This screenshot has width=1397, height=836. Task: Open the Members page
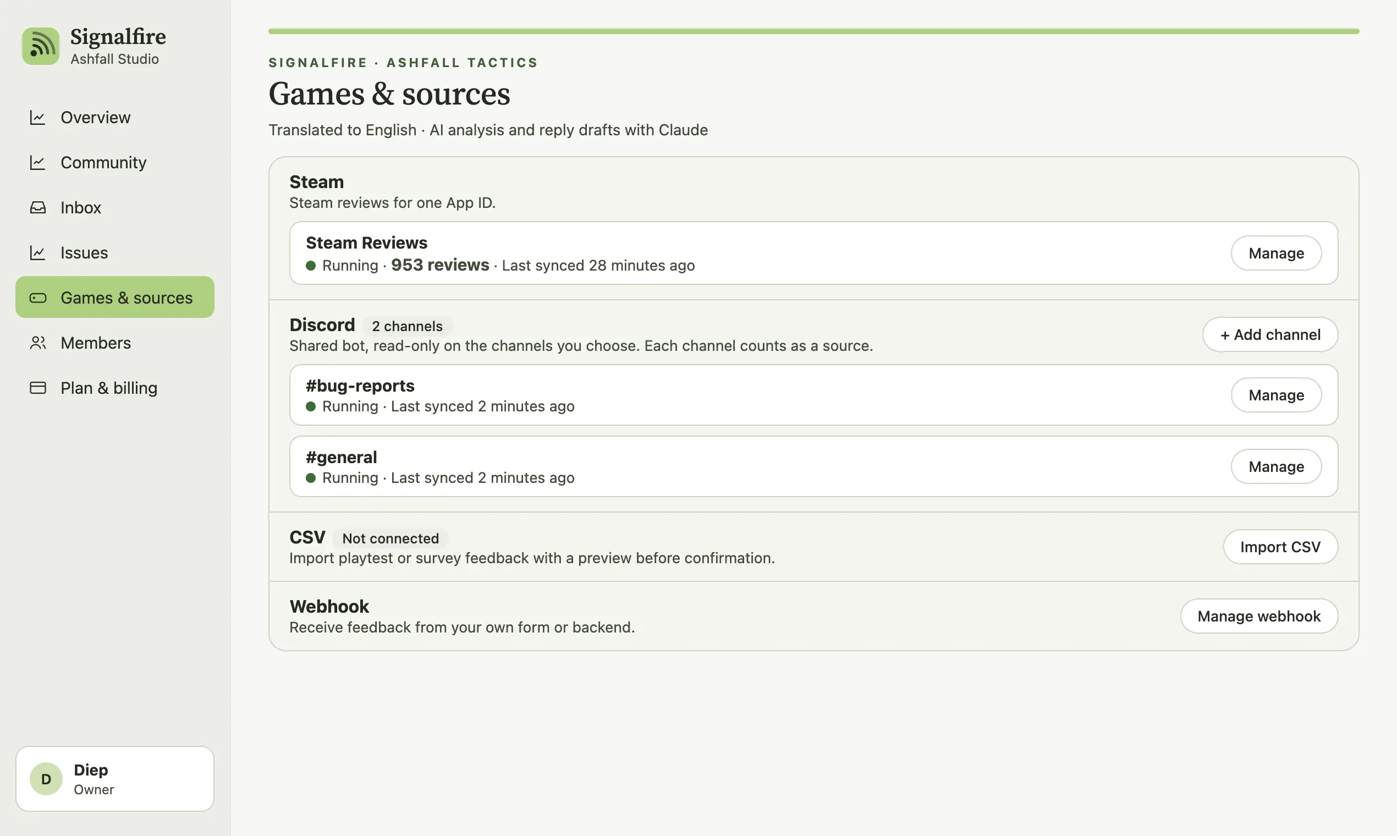[x=115, y=343]
